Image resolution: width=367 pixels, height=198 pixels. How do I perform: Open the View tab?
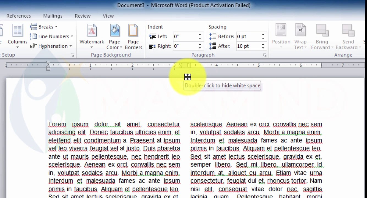pos(108,16)
